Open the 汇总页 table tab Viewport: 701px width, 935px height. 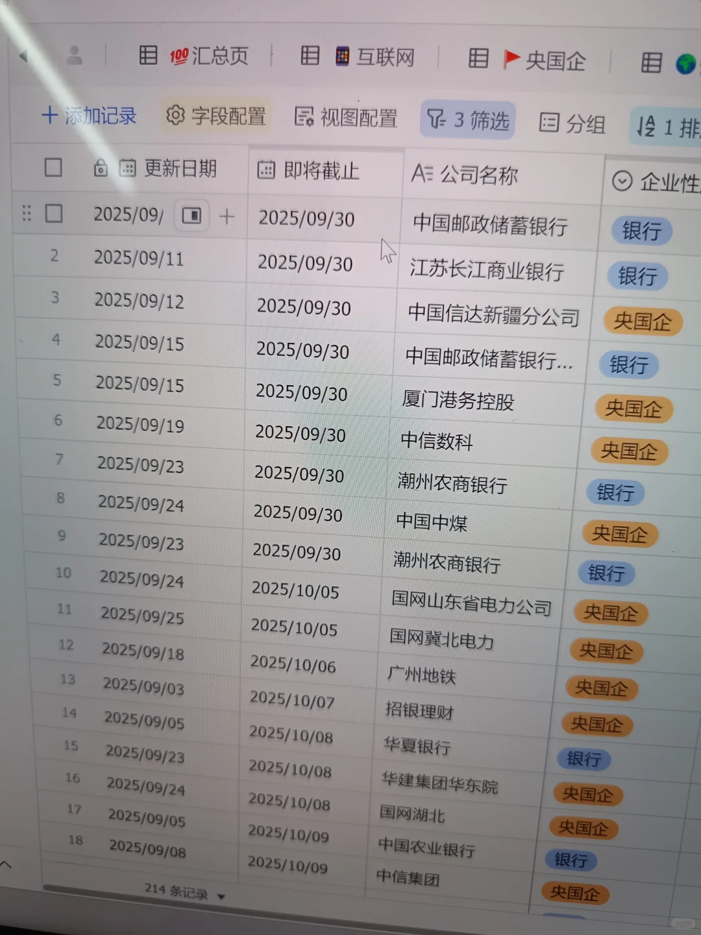coord(194,56)
